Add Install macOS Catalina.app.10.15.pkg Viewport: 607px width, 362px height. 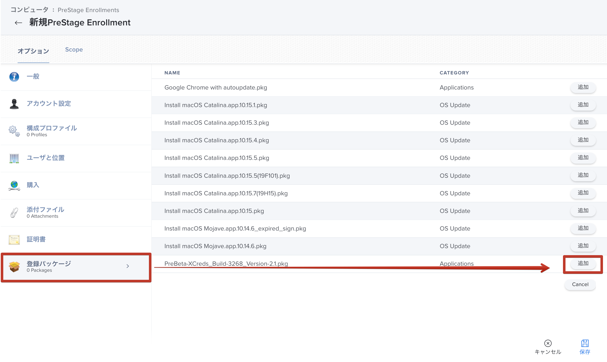click(583, 211)
